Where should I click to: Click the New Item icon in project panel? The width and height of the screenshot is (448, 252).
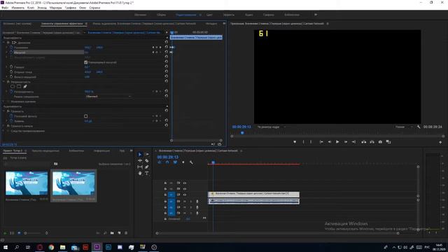click(x=119, y=233)
